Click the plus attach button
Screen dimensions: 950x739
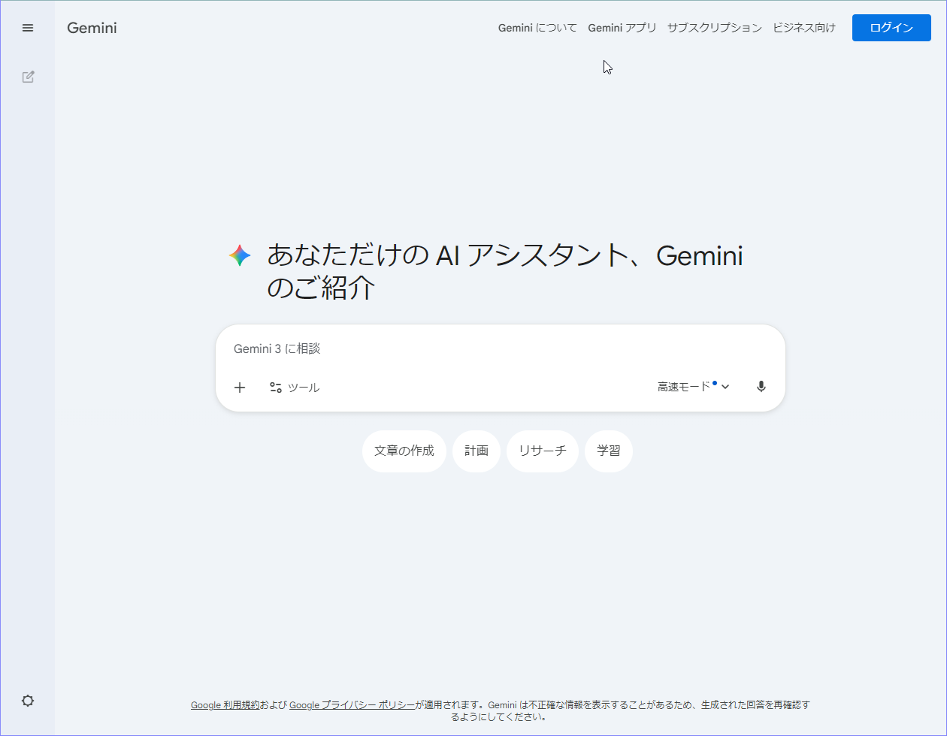(x=240, y=388)
